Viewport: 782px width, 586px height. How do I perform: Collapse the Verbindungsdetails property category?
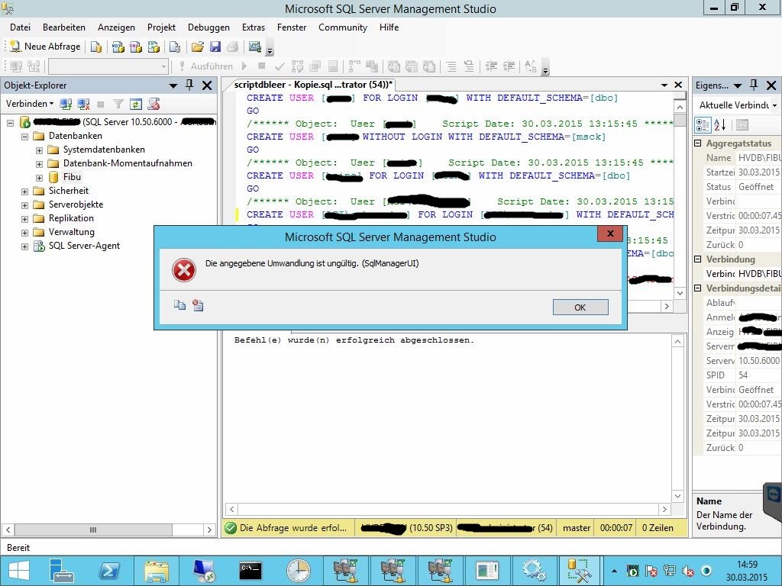[698, 288]
